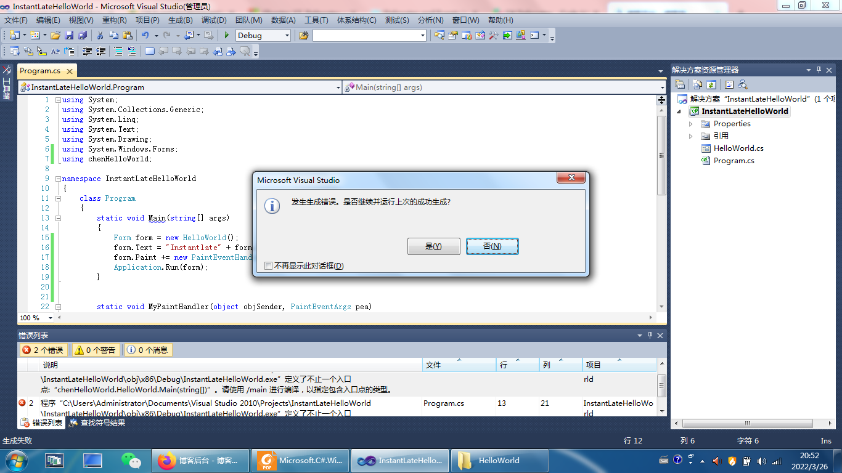Increase line indent using toolbar icon
The height and width of the screenshot is (473, 842).
coord(101,52)
